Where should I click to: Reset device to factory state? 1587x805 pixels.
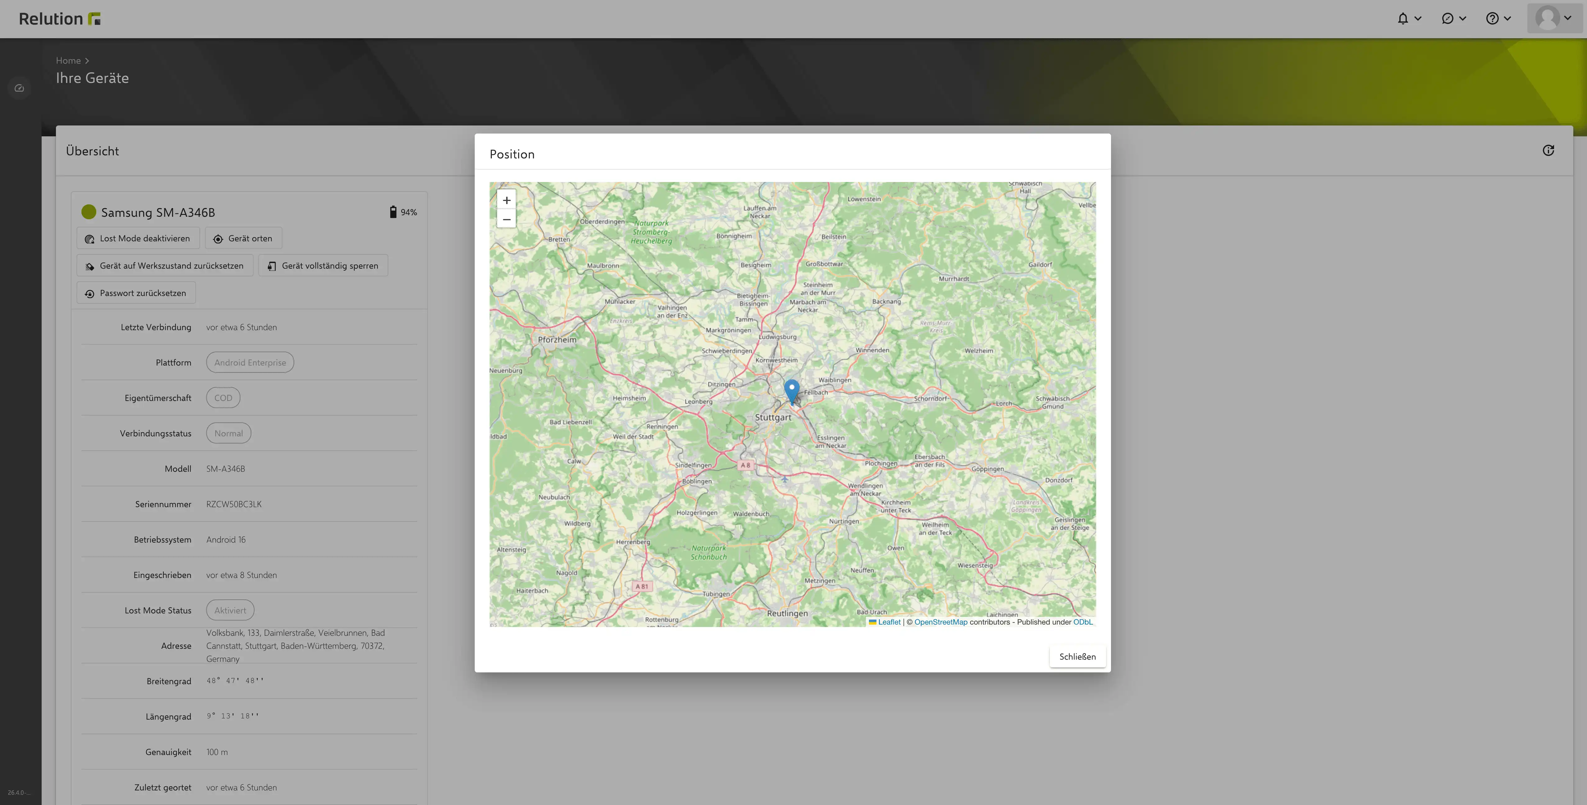[164, 266]
